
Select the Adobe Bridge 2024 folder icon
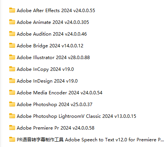[12, 45]
